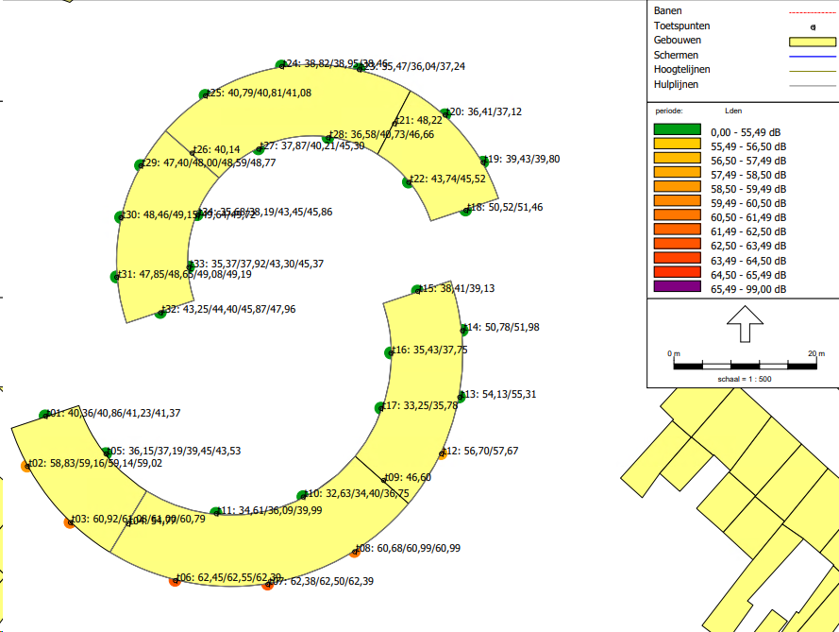839x632 pixels.
Task: Click the label t28: 36,58/40,73/46,66
Action: coord(381,134)
